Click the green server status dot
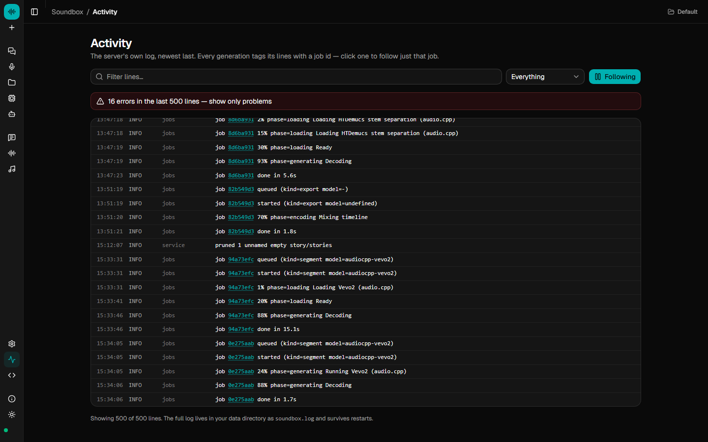708x442 pixels. (6, 430)
